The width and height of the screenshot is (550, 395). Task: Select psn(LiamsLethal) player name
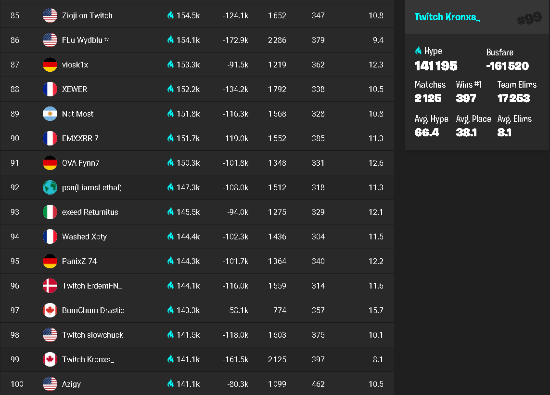(x=92, y=188)
